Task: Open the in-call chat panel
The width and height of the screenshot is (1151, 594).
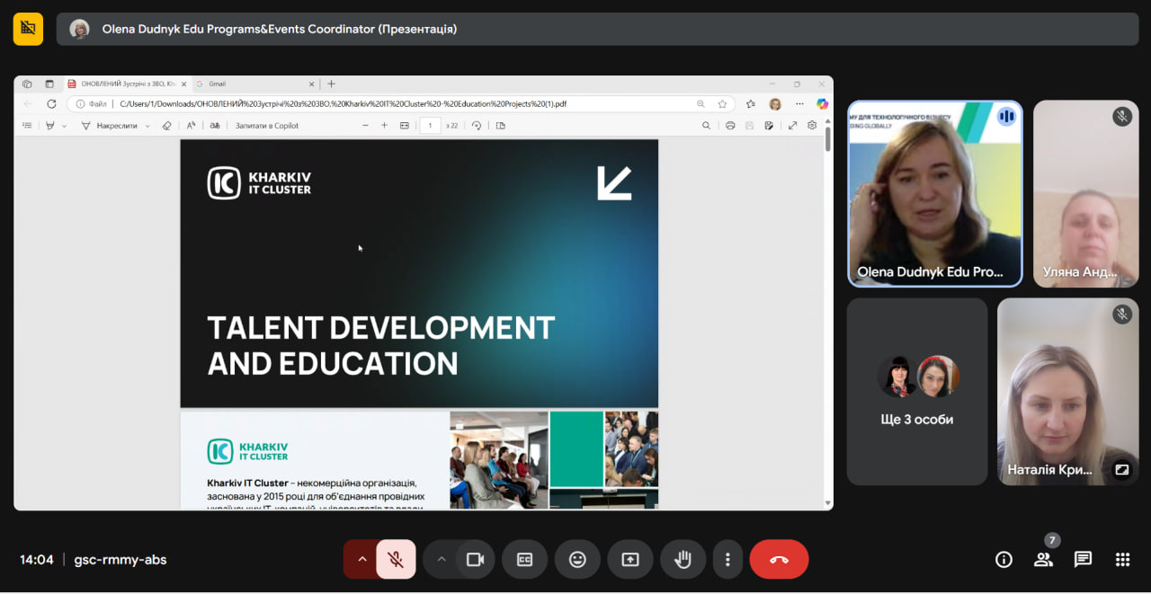Action: (1083, 559)
